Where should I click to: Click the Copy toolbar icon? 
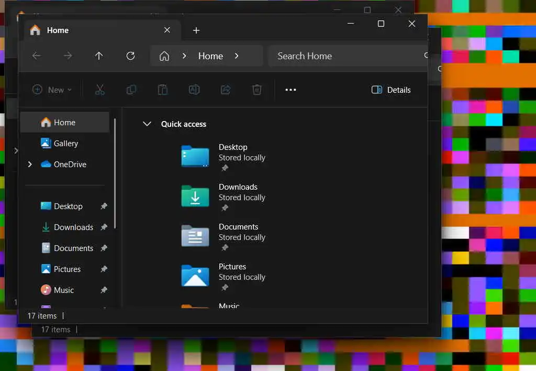(131, 90)
